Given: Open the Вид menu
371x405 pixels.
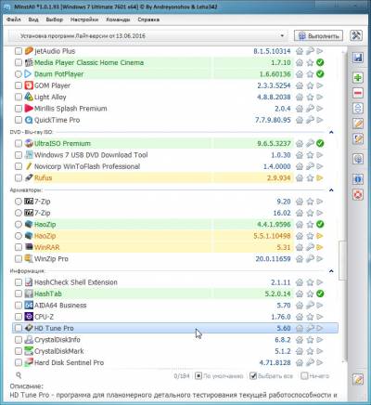Looking at the screenshot, I should (33, 20).
